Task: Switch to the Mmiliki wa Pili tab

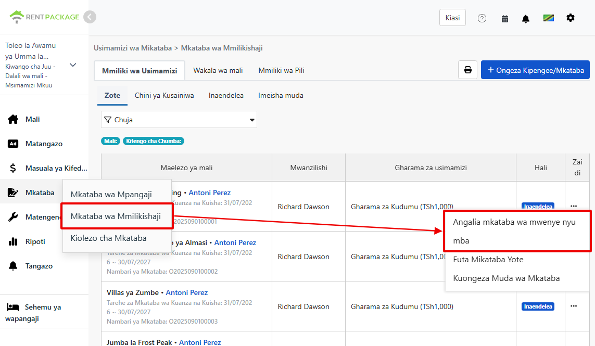Action: coord(281,70)
